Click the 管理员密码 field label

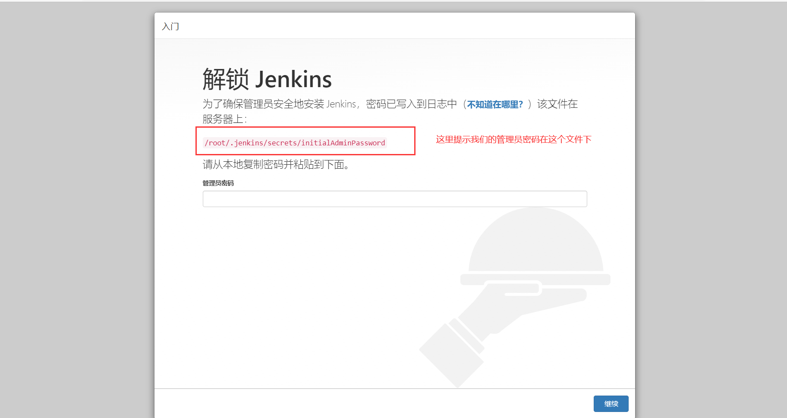[x=218, y=183]
